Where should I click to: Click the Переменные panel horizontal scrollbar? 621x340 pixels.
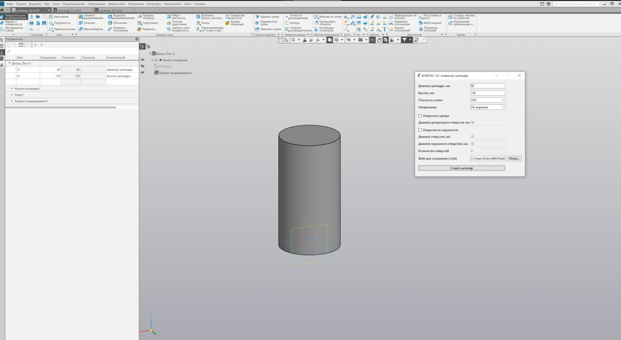coord(61,107)
